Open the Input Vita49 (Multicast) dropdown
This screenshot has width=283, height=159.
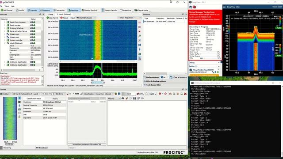(86, 18)
